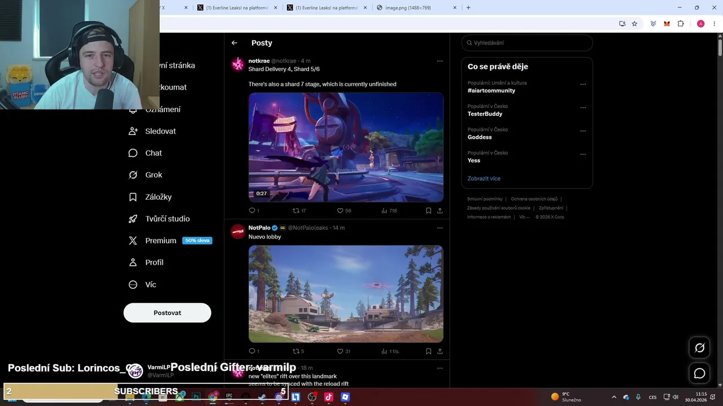Open the Víc link in the footer
The image size is (723, 406).
click(x=525, y=217)
